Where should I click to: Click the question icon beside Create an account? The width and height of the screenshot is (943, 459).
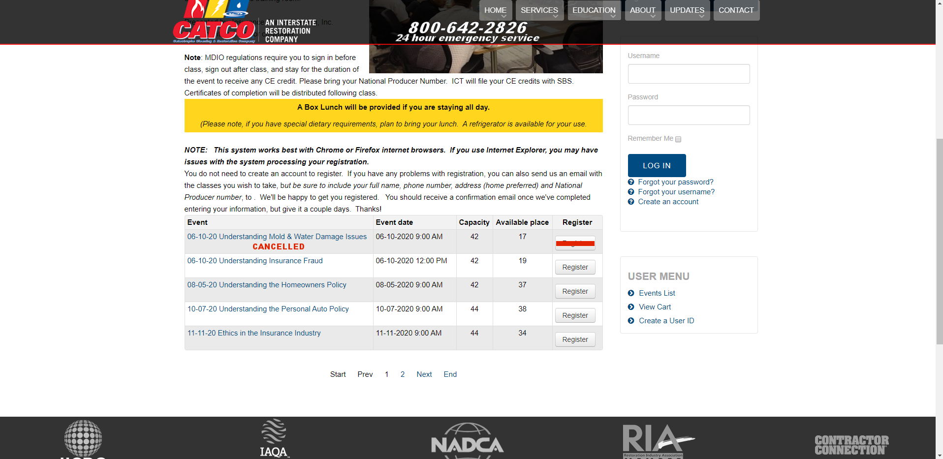click(631, 202)
